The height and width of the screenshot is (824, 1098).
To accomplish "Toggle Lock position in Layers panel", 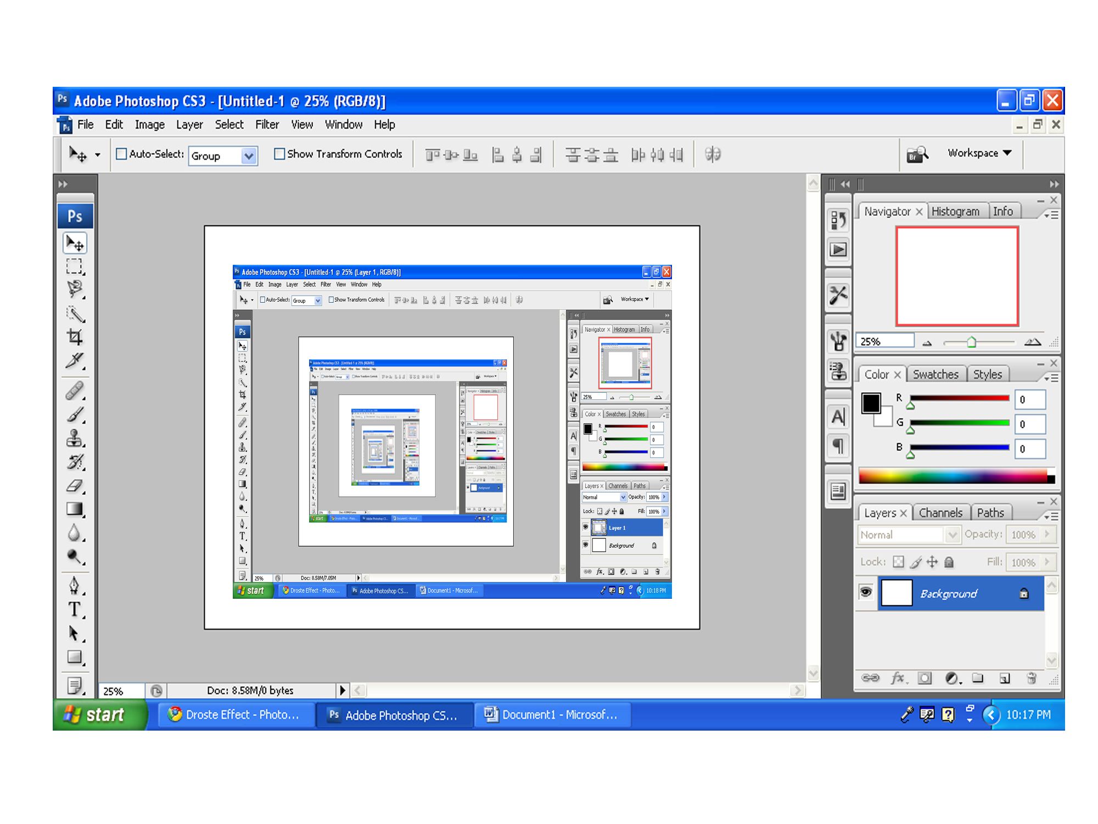I will tap(932, 561).
